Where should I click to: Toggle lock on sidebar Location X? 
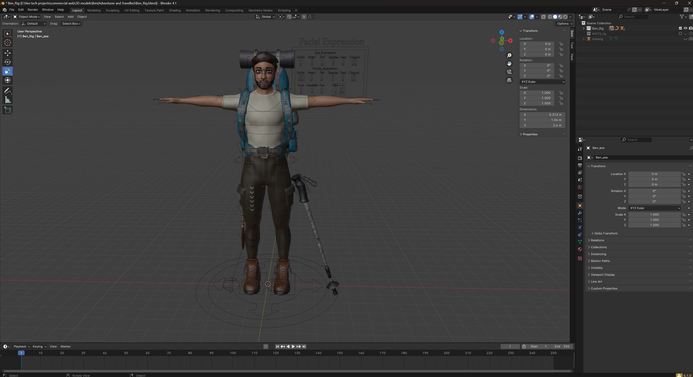pyautogui.click(x=561, y=44)
